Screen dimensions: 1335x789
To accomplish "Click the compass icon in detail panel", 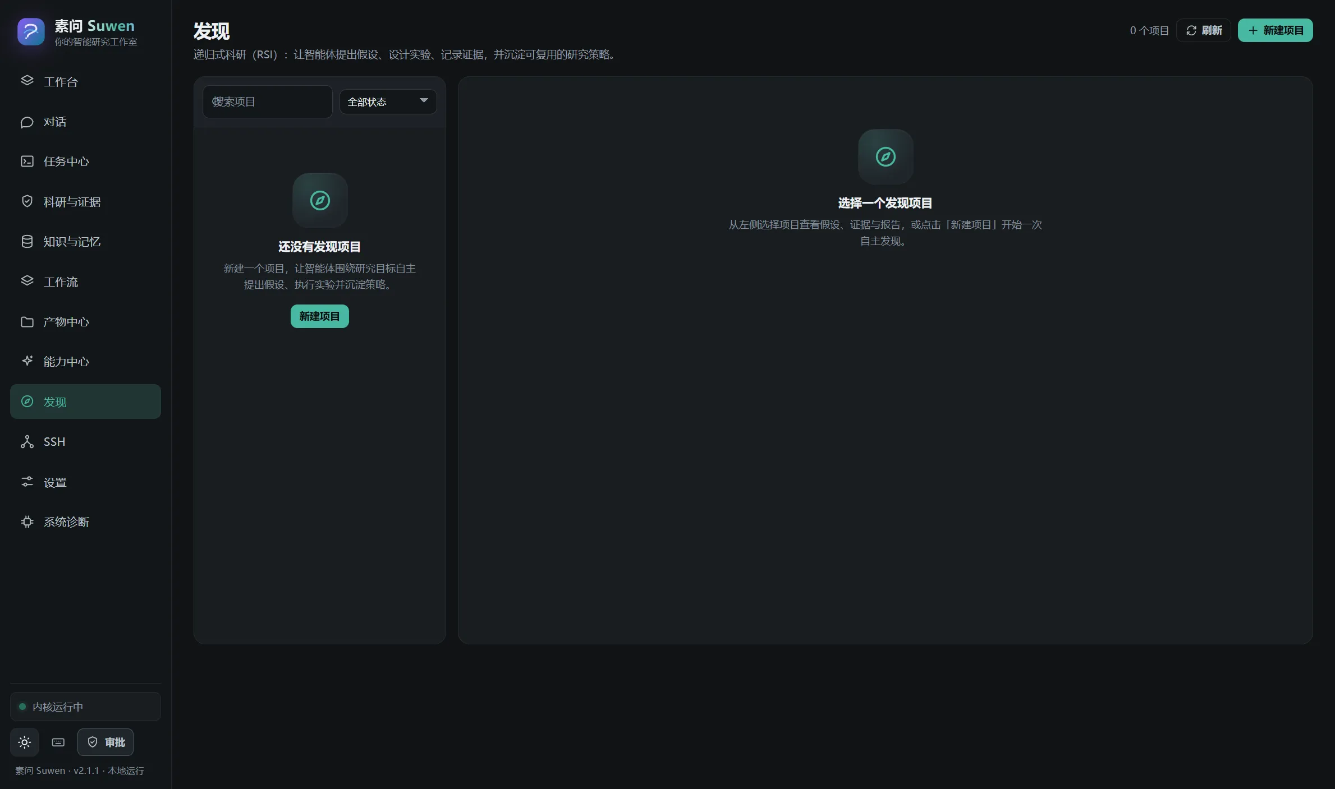I will [886, 156].
